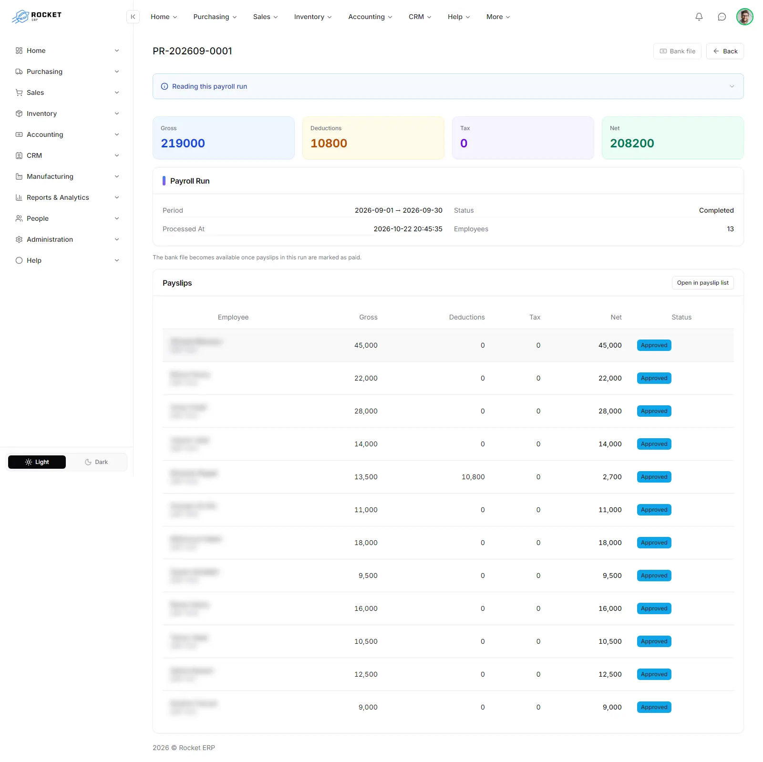This screenshot has height=762, width=763.
Task: Switch to Dark theme
Action: [x=96, y=462]
